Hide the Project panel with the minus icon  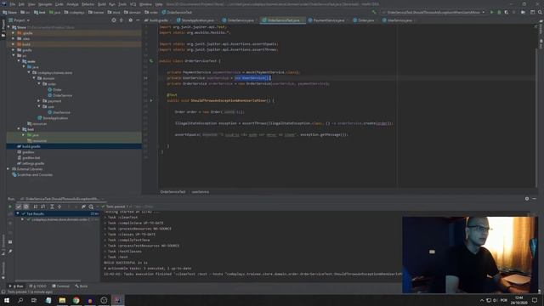[138, 20]
